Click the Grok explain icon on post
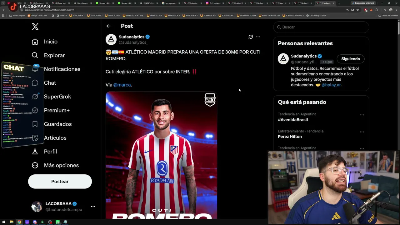The image size is (400, 225). coord(251,37)
